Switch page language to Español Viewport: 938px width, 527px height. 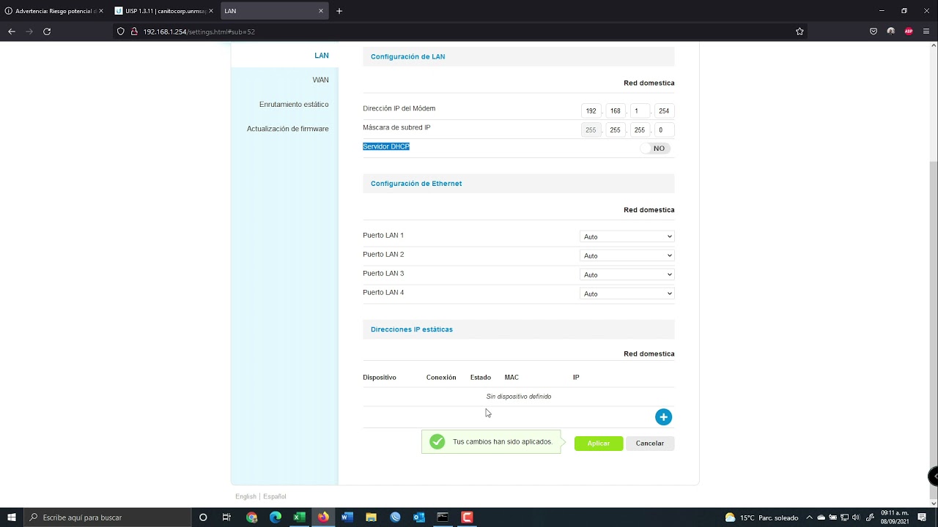[x=275, y=496]
